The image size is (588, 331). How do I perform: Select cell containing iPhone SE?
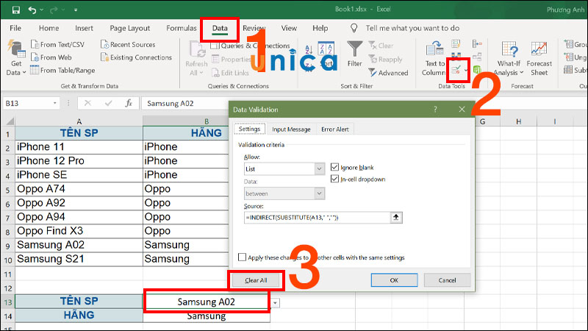(79, 175)
